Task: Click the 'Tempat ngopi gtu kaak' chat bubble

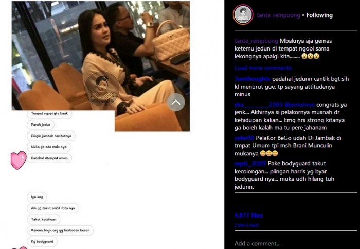Action: click(x=49, y=114)
